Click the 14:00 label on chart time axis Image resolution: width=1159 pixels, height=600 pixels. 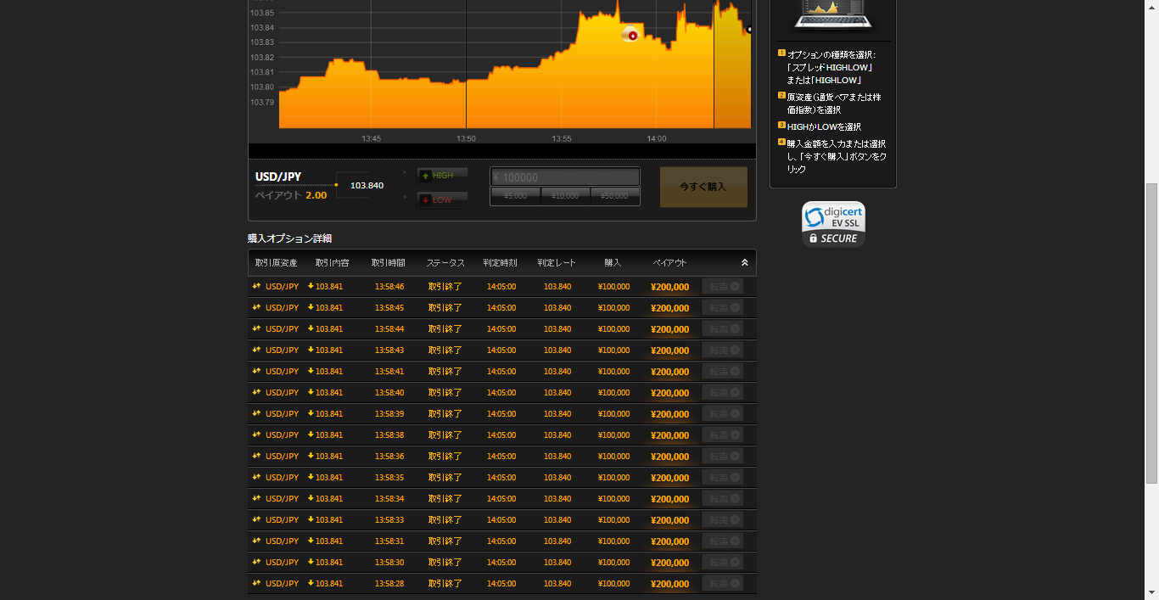pos(657,138)
